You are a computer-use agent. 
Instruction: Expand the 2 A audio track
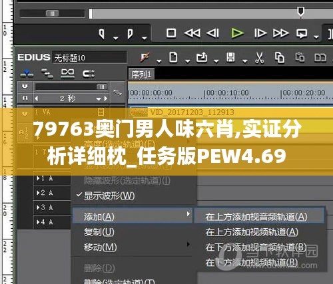[x=38, y=193]
